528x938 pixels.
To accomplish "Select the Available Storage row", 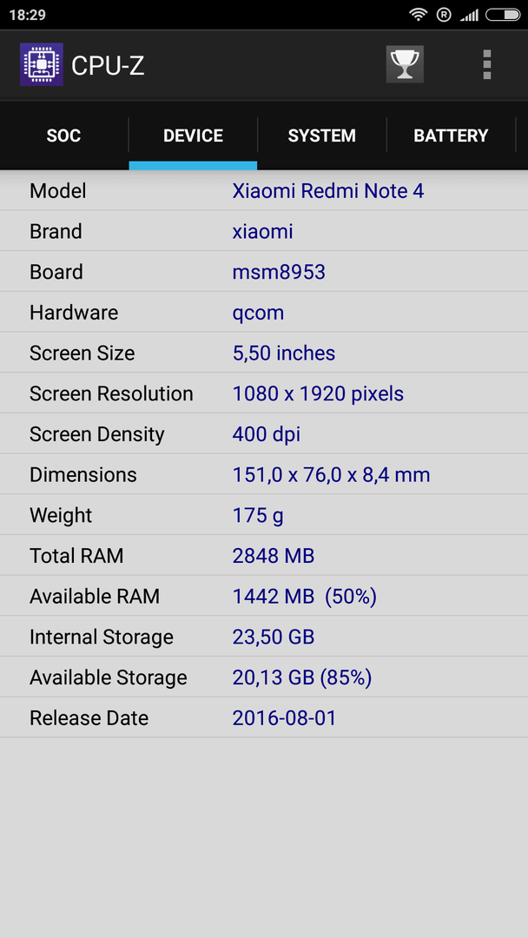I will pyautogui.click(x=264, y=677).
